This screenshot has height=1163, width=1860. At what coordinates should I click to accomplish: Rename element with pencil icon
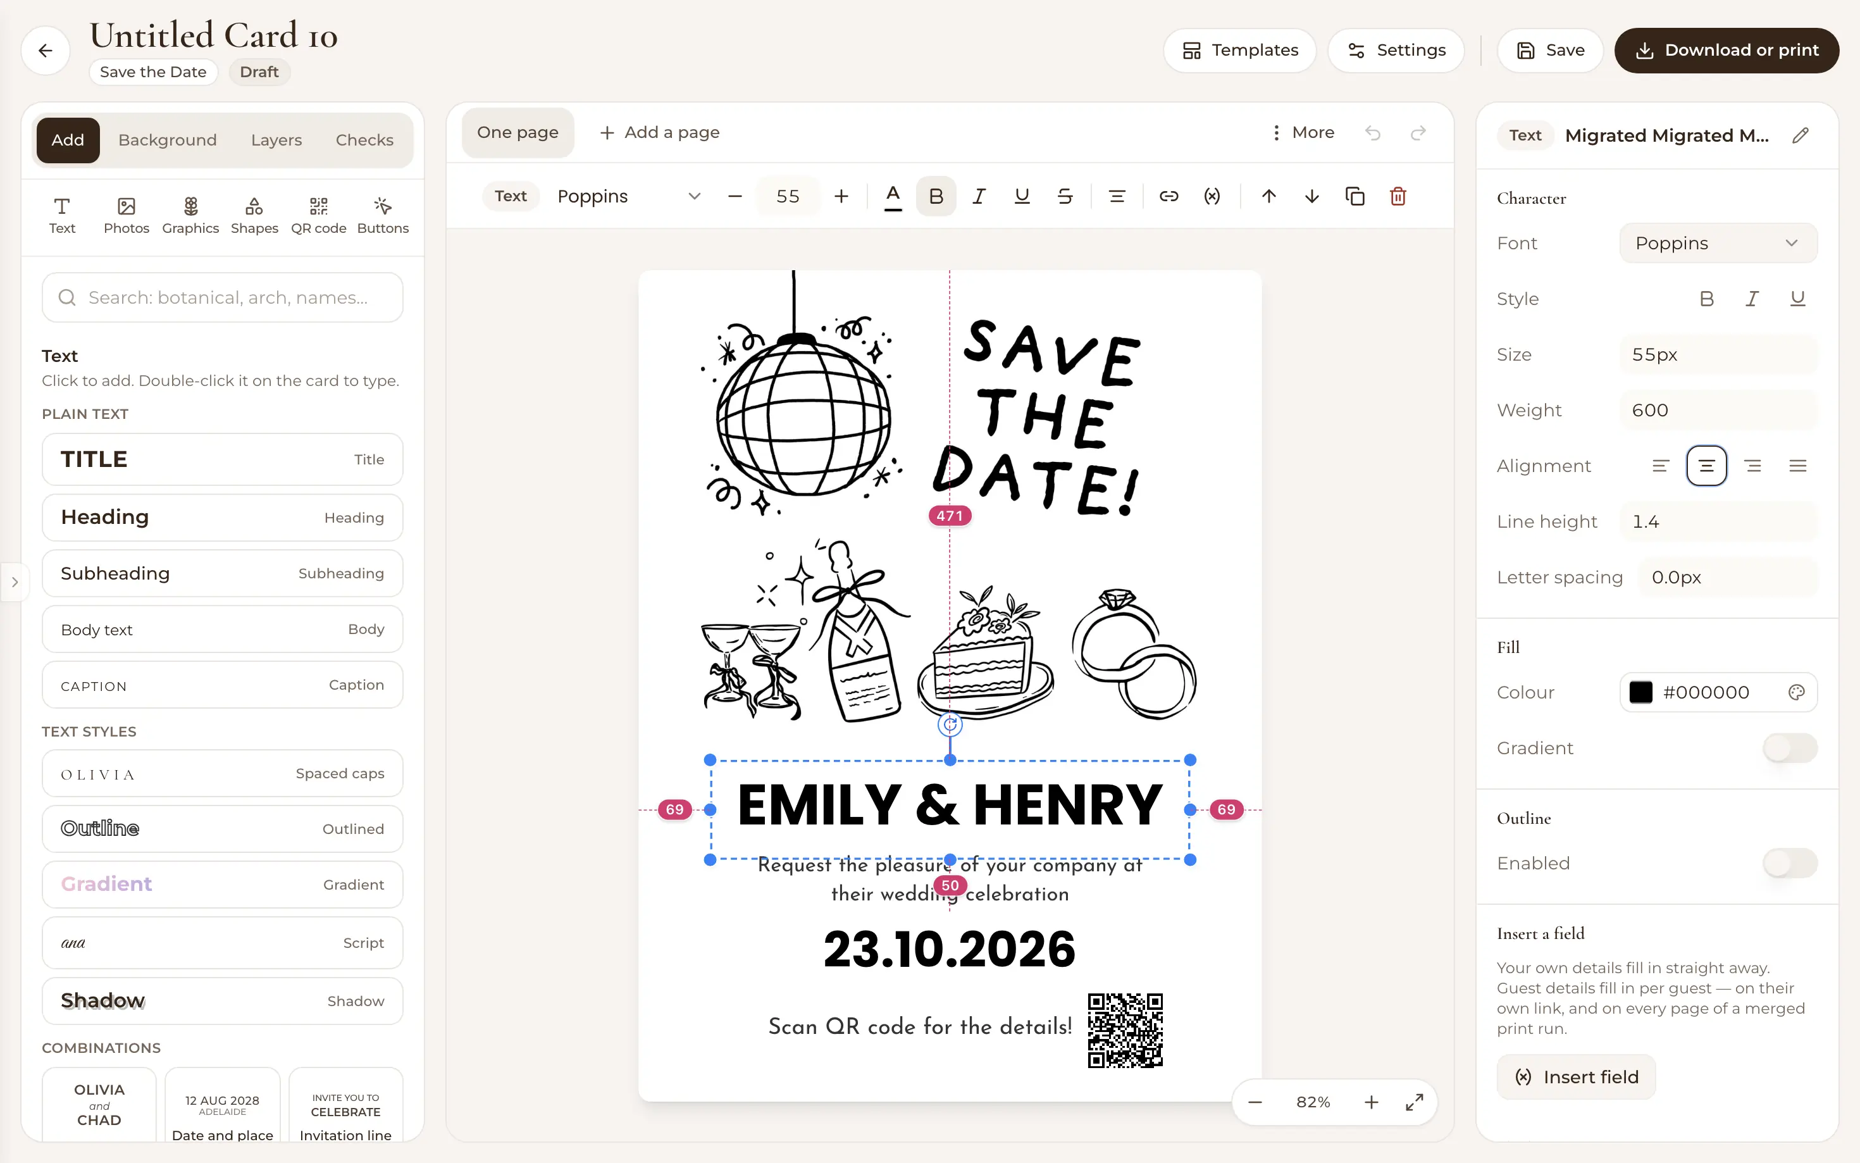tap(1800, 136)
